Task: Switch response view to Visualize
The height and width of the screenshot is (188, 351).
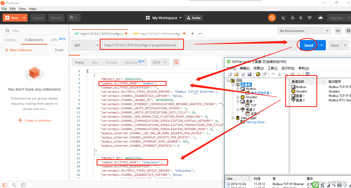Action: click(x=135, y=62)
